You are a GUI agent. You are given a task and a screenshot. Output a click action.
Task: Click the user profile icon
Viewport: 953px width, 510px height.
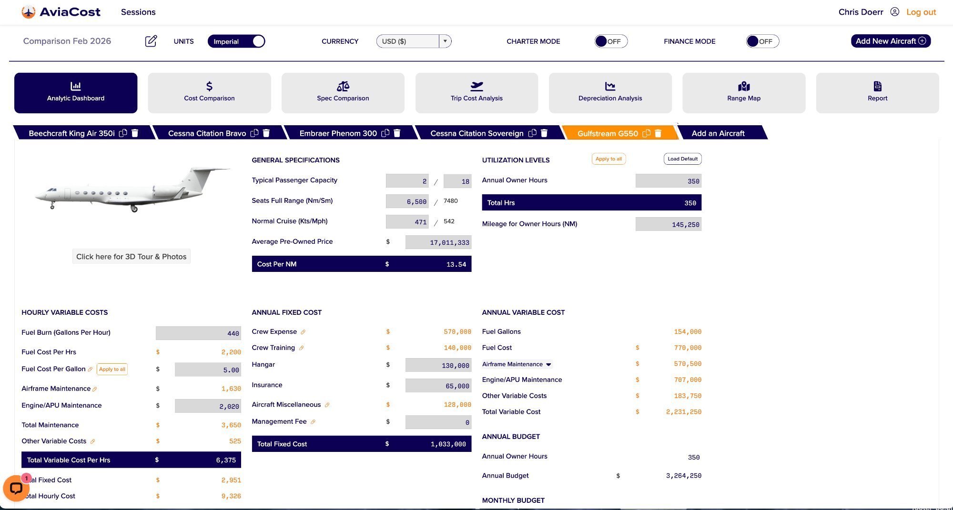(894, 12)
